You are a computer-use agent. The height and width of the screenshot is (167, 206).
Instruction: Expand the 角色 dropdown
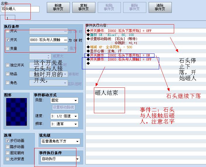65,83
